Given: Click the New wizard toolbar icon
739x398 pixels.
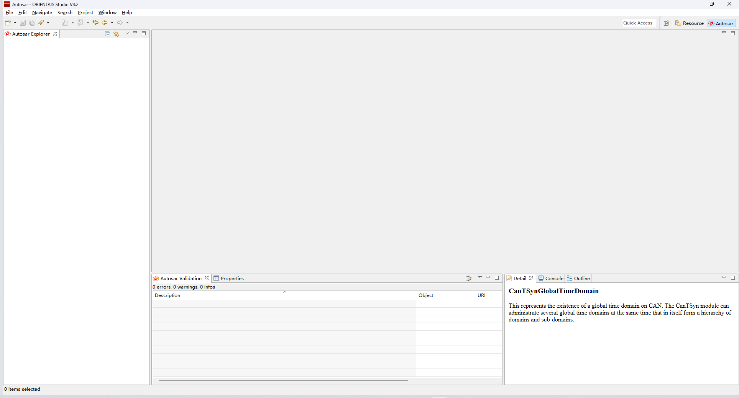Looking at the screenshot, I should [x=8, y=23].
